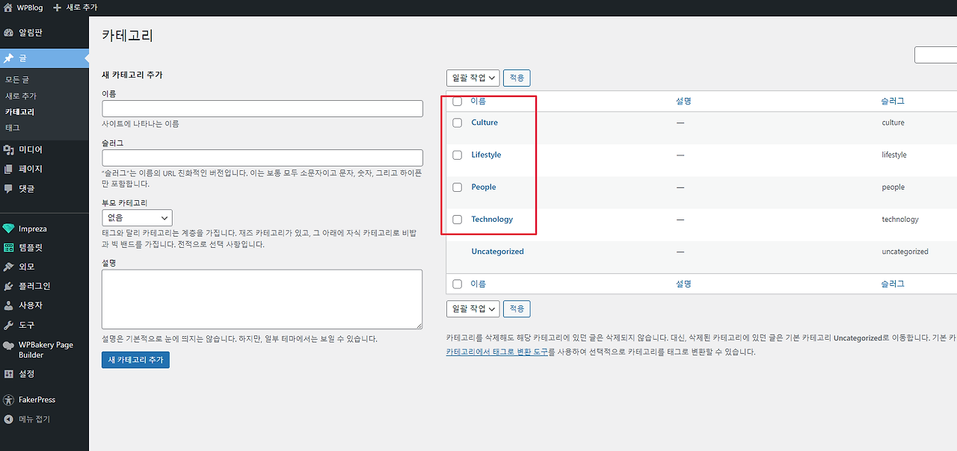Click 카테고리에서 태그로 변환 도구 link
Image resolution: width=957 pixels, height=451 pixels.
(x=497, y=352)
